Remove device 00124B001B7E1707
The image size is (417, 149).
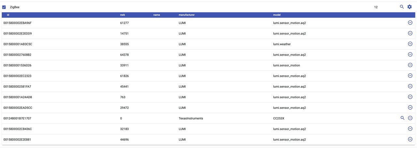(410, 118)
